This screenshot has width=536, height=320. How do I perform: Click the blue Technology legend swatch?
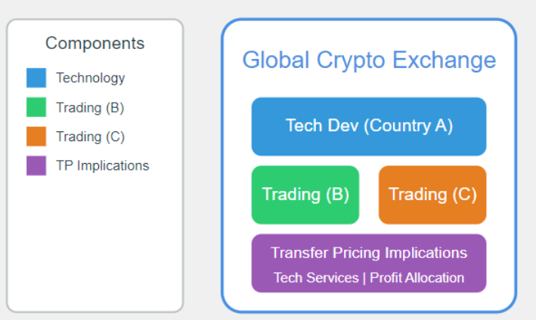(x=36, y=78)
